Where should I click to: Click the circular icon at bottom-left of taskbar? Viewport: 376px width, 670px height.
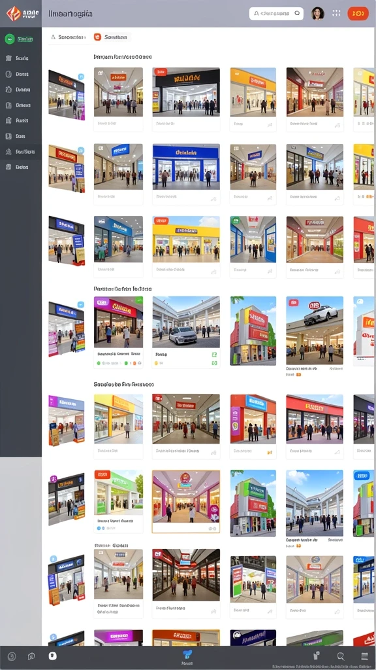(x=12, y=657)
